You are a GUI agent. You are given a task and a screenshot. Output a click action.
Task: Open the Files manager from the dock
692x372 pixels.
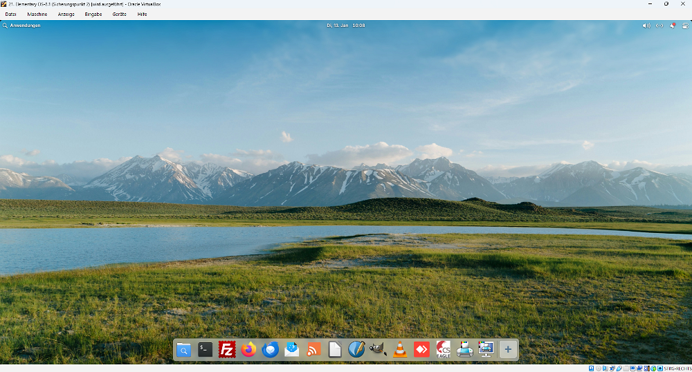[x=183, y=350]
